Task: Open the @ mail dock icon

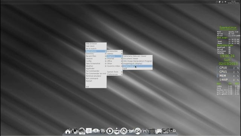Action: 89,131
